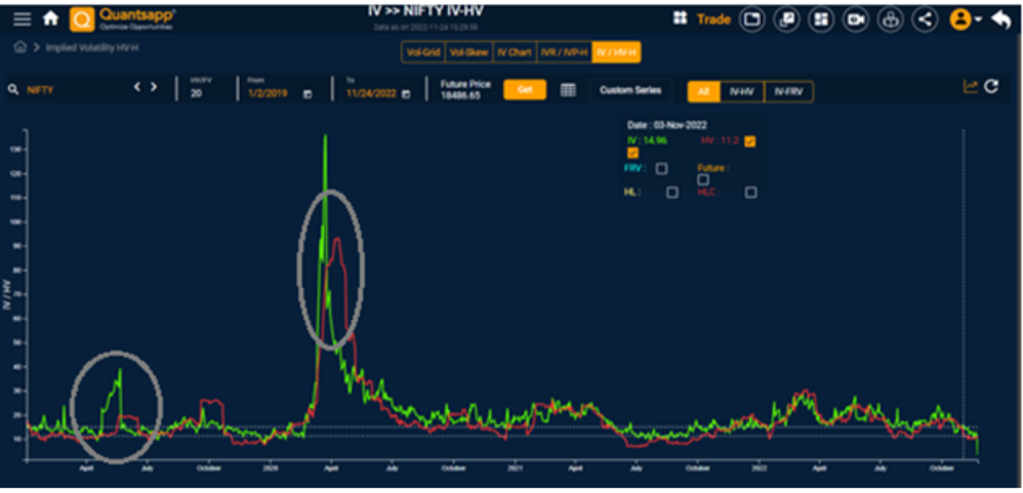Click the chart line icon near the refresh button
Screen dimensions: 1023x493
click(x=971, y=85)
